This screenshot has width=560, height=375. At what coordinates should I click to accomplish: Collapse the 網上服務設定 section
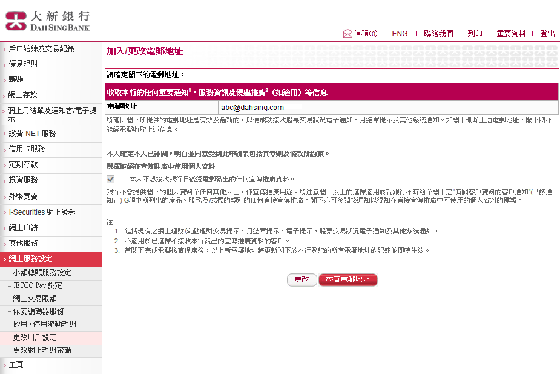30,259
